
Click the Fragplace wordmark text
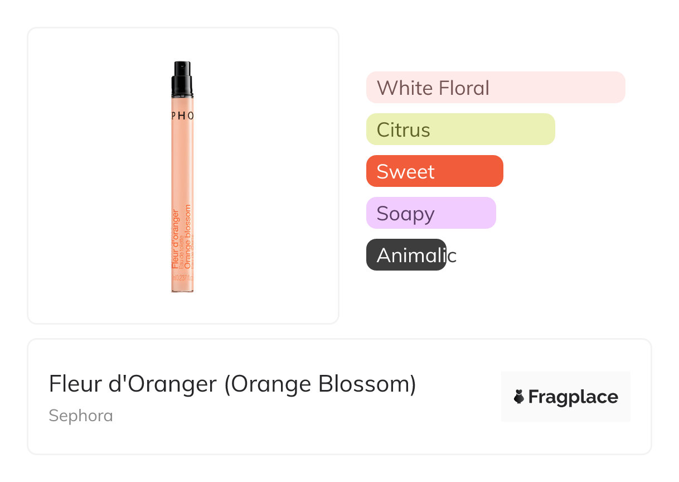point(573,397)
